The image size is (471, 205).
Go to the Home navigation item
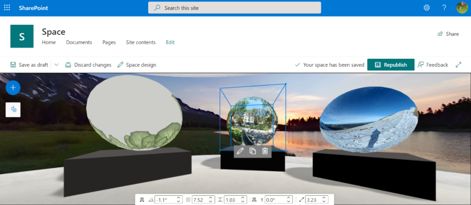[x=49, y=42]
